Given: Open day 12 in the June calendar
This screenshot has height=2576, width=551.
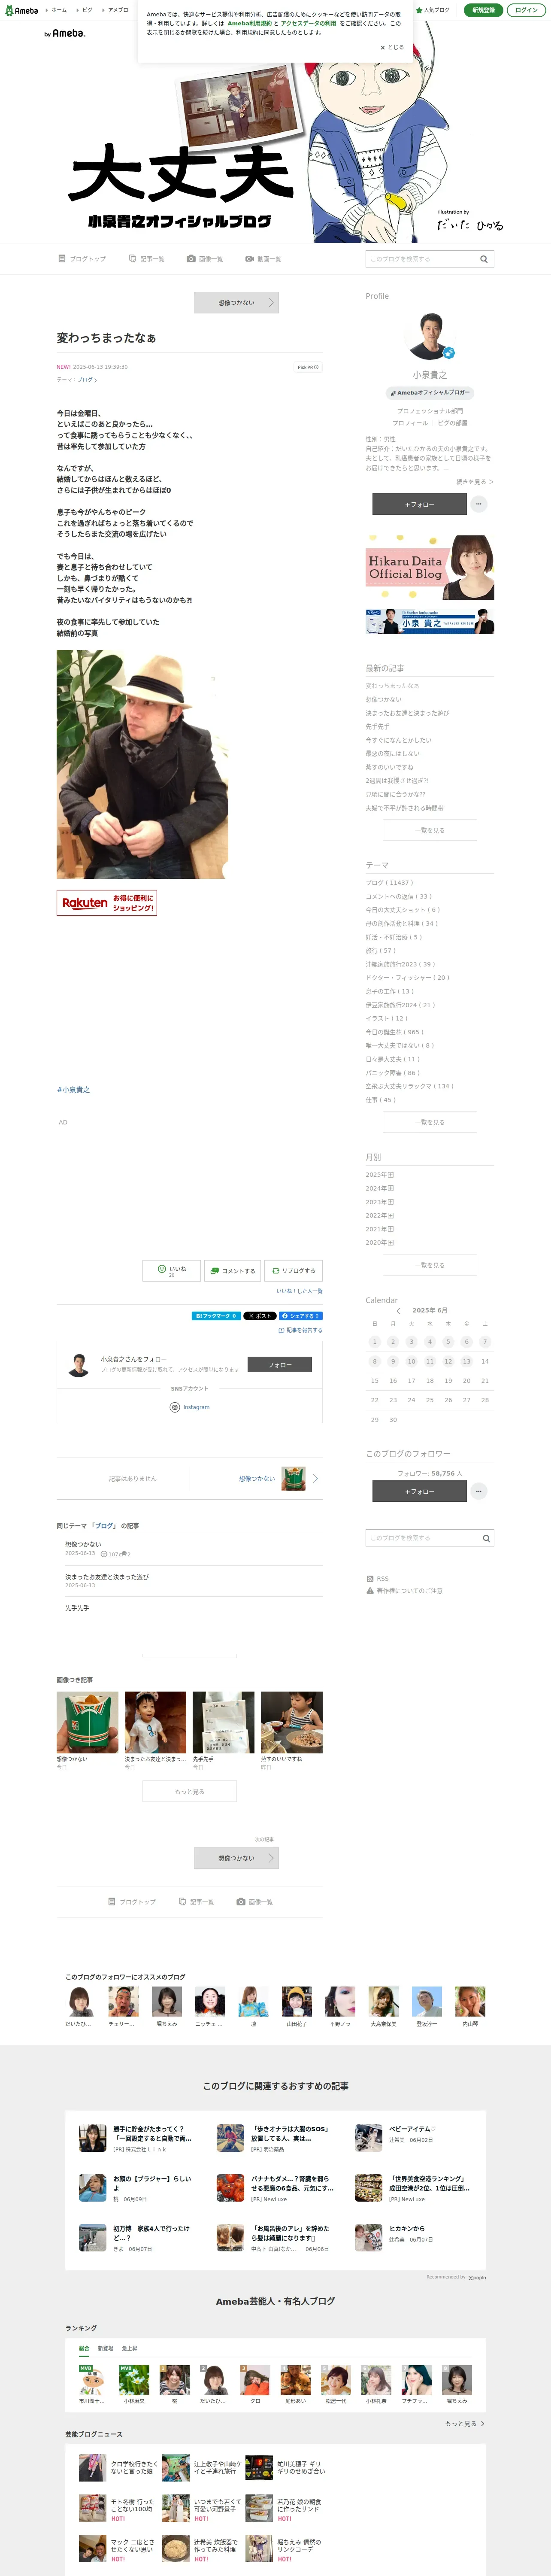Looking at the screenshot, I should 448,1361.
